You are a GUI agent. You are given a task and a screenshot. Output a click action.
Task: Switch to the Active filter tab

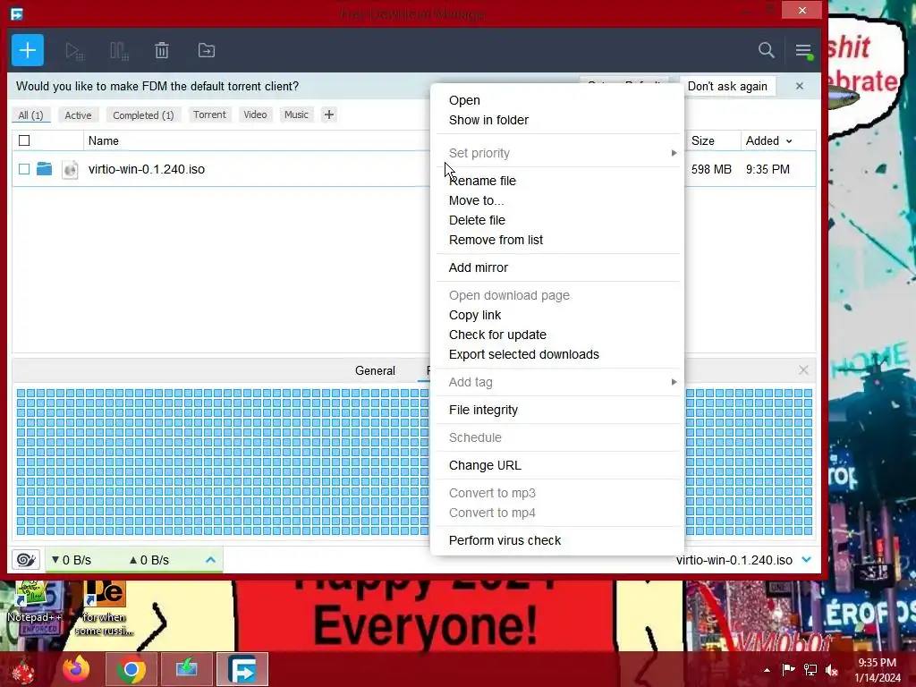(x=79, y=115)
